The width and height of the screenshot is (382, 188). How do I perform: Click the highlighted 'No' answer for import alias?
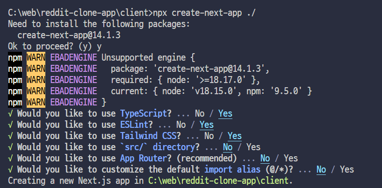pos(321,169)
